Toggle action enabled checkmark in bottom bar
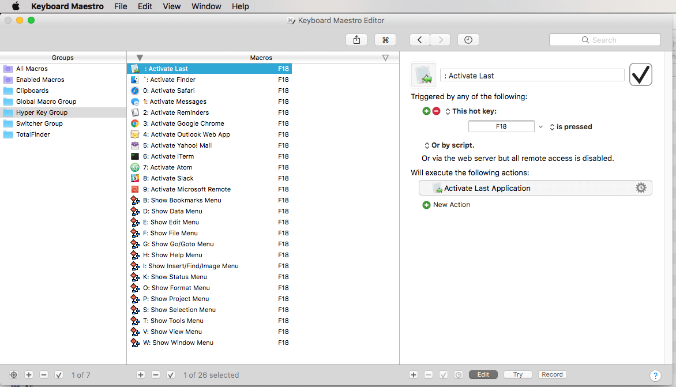The image size is (676, 387). coord(443,375)
